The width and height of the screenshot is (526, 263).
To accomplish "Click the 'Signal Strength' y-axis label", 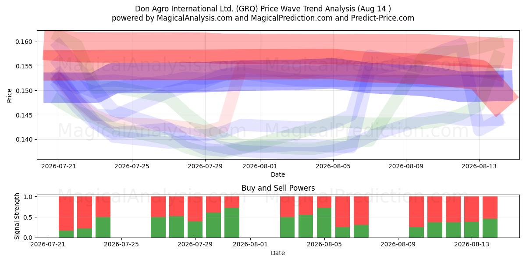I will [x=17, y=217].
